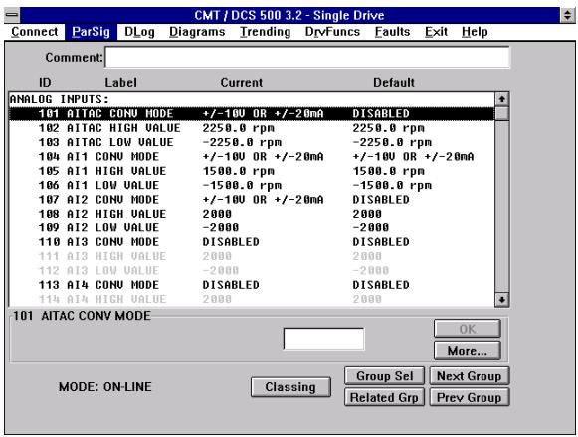Click the list scrollbar down arrow
This screenshot has height=437, width=578.
(502, 300)
